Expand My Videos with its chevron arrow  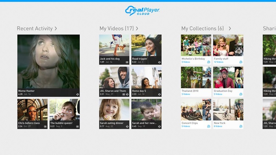[137, 28]
